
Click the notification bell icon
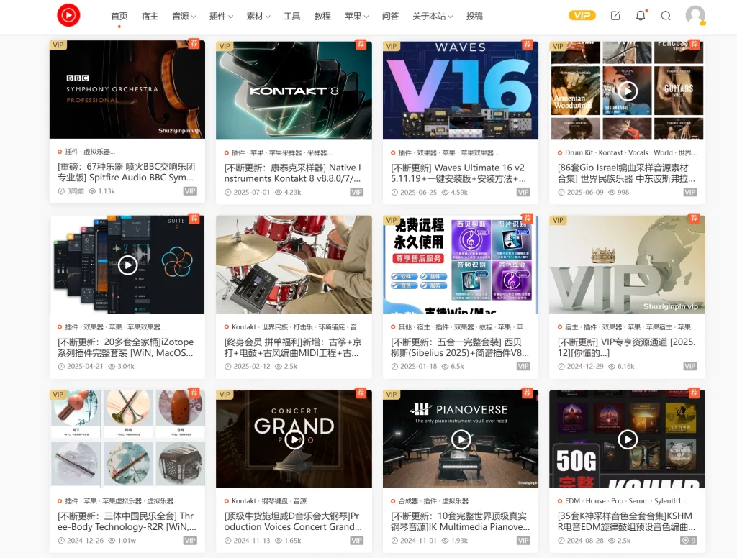[x=640, y=15]
